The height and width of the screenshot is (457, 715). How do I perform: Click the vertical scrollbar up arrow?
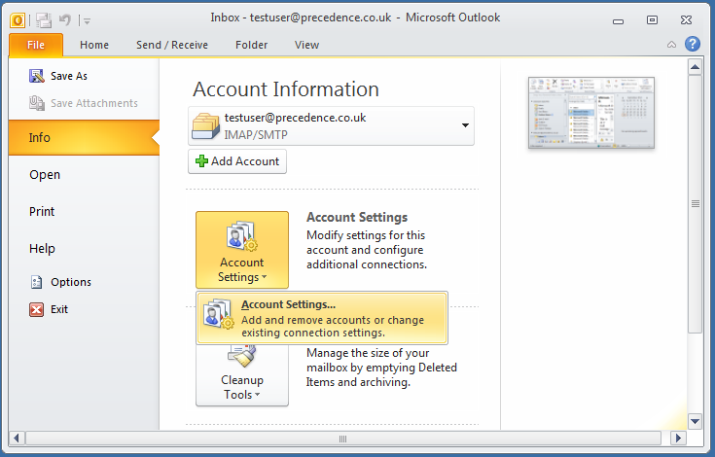click(695, 67)
